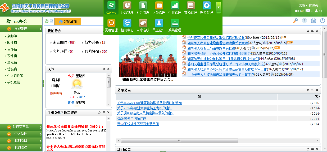Open the 业务管理 module icon
Screen dimensions: 327x152
coord(143,6)
